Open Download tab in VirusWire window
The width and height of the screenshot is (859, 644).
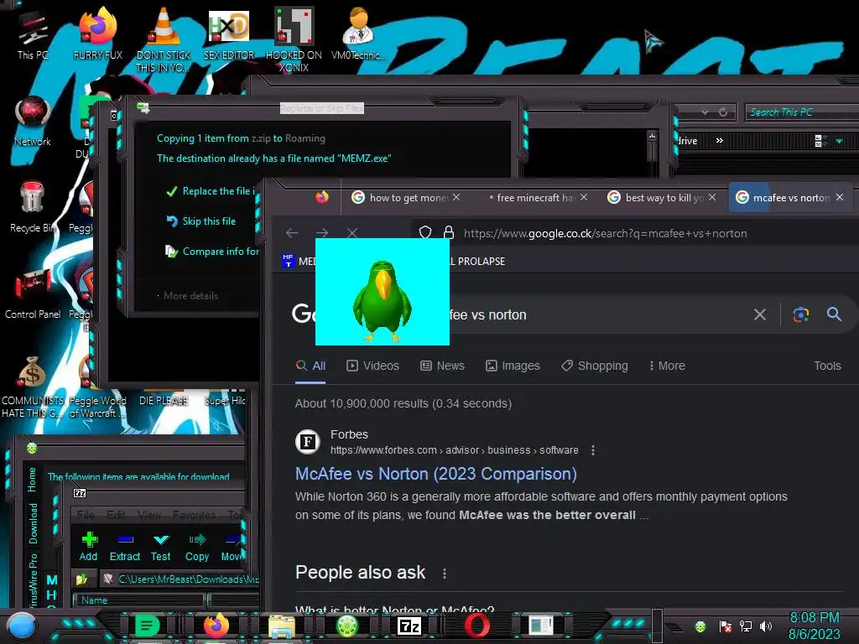pos(34,523)
